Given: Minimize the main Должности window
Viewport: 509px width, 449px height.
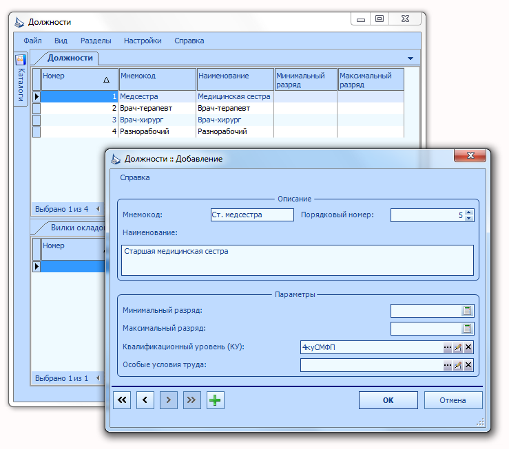Looking at the screenshot, I should click(x=361, y=19).
